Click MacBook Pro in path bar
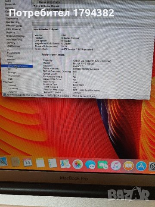The width and height of the screenshot is (155, 207). tap(18, 95)
